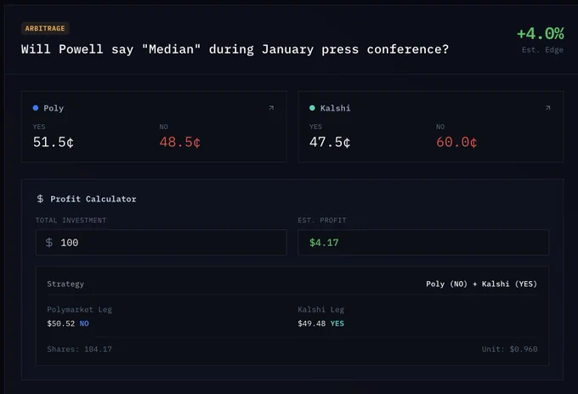Screen dimensions: 578x394
Task: Select Poly NO price 48.5¢
Action: point(180,142)
